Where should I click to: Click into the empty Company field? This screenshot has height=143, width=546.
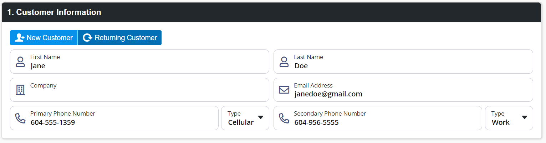tap(139, 90)
